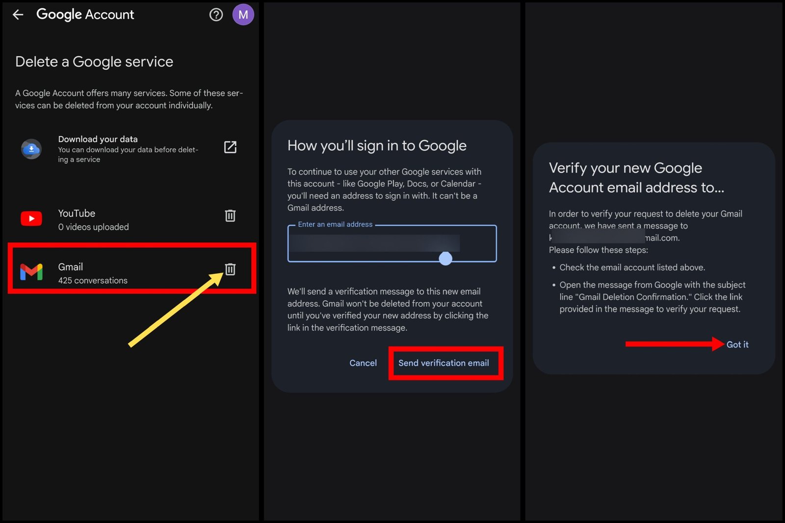Delete Gmail service via trash icon
The height and width of the screenshot is (523, 785).
tap(230, 269)
